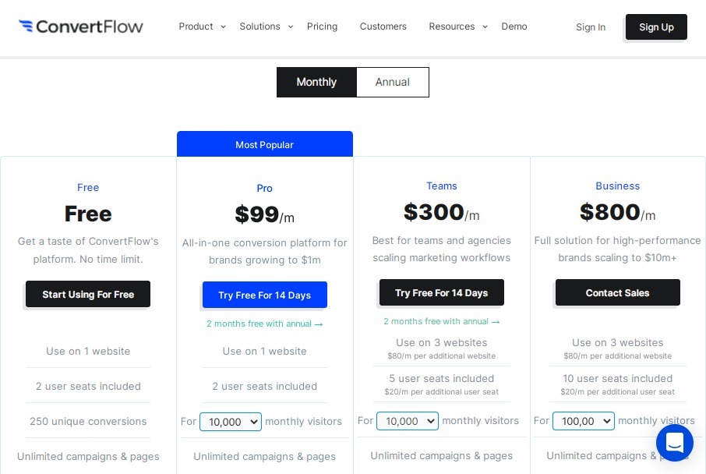Open the Demo navigation link

coord(514,27)
